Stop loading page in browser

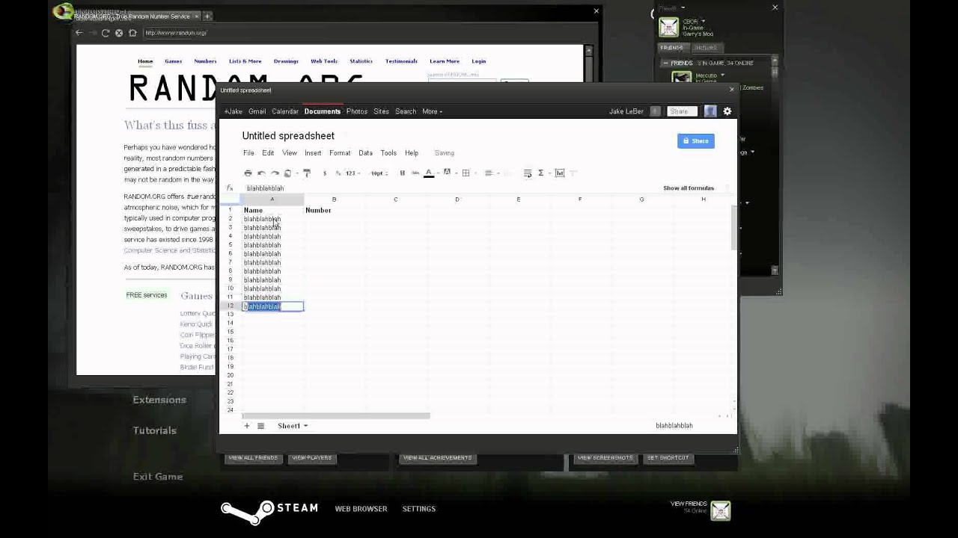(119, 33)
